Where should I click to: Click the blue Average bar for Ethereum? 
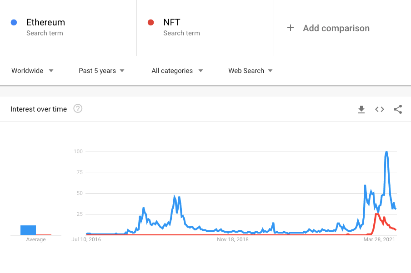(x=28, y=230)
